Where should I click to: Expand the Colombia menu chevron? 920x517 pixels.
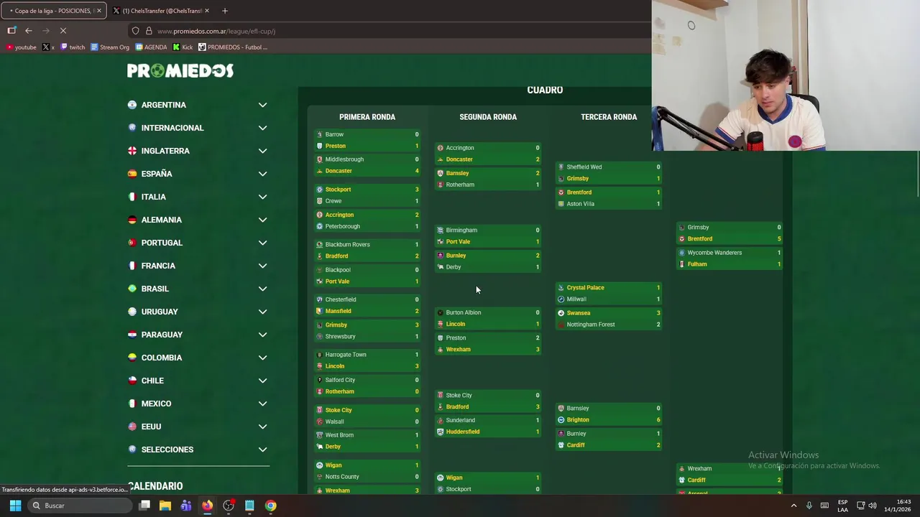pyautogui.click(x=262, y=358)
